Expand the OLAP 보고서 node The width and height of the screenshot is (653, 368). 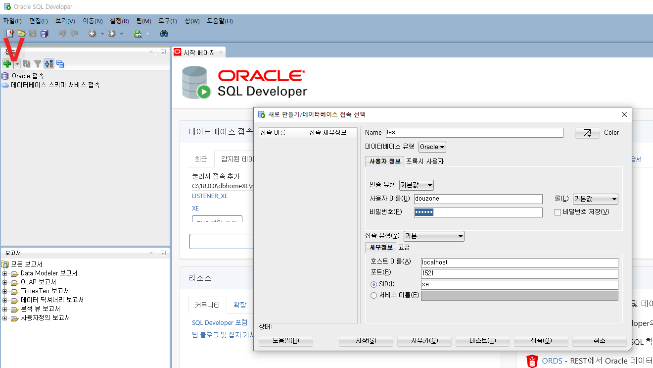coord(4,282)
